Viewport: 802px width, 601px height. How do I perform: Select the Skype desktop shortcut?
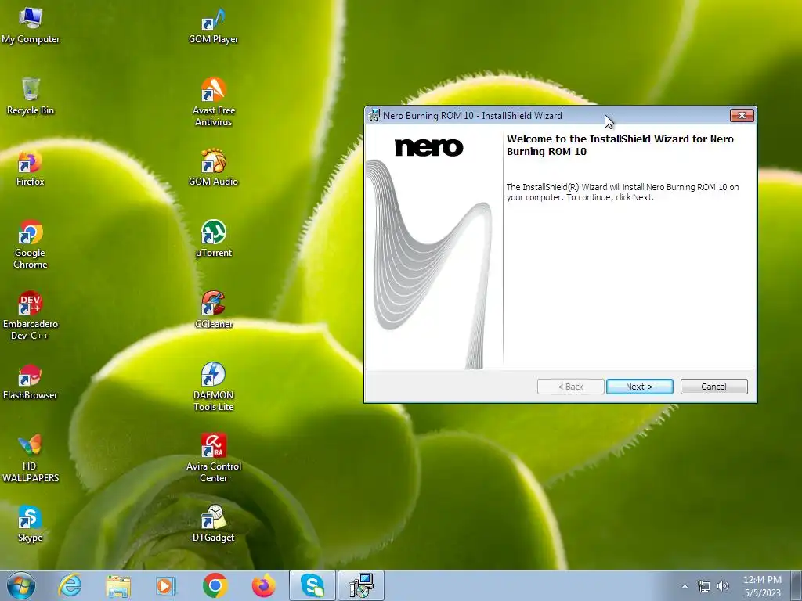[x=31, y=524]
